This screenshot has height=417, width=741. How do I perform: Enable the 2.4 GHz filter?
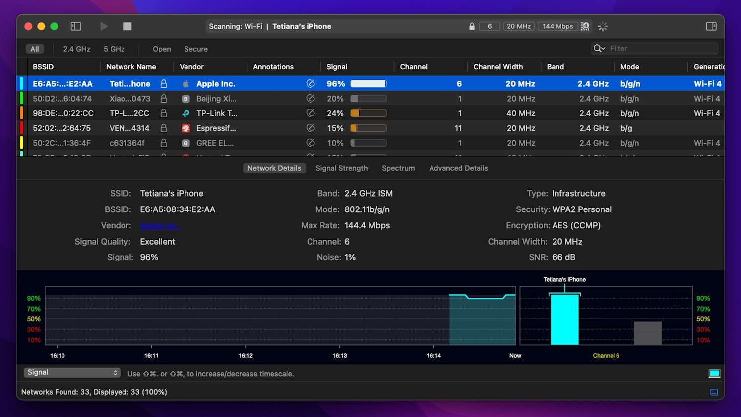pyautogui.click(x=76, y=49)
